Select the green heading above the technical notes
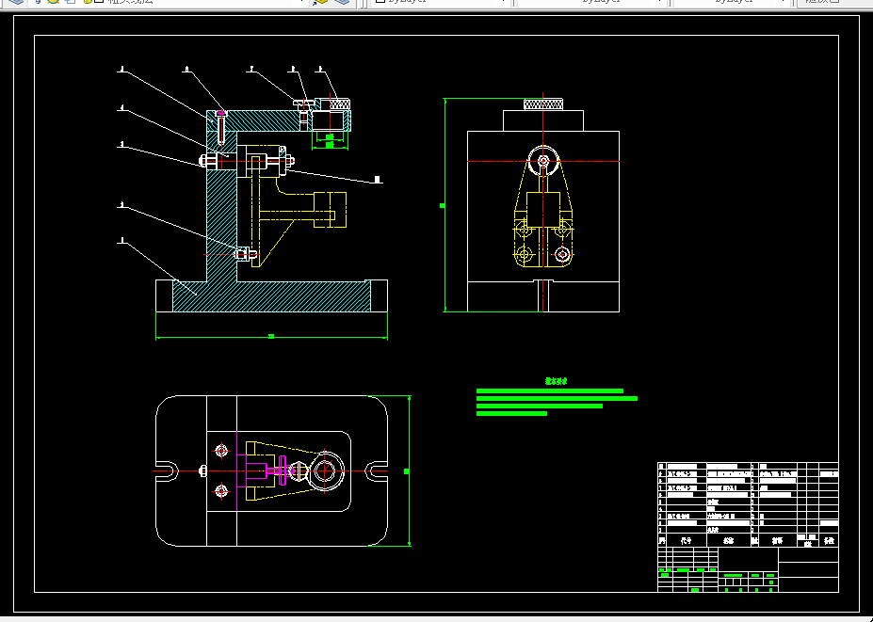This screenshot has height=622, width=873. 557,381
